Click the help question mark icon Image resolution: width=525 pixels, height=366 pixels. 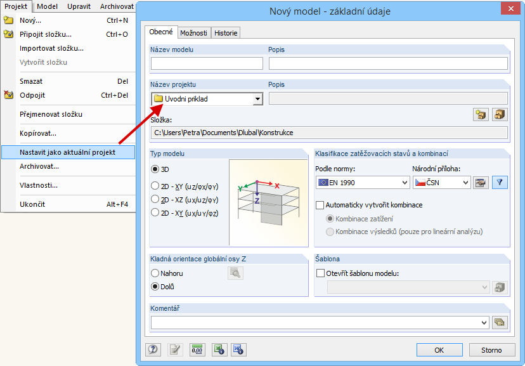click(153, 350)
